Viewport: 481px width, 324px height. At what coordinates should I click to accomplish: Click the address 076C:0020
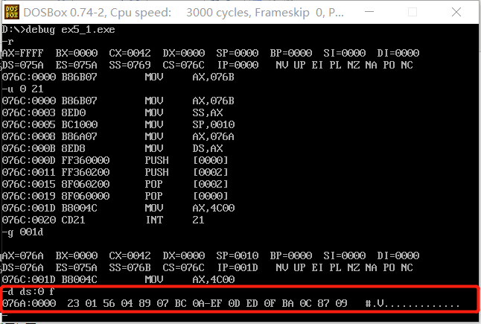click(29, 220)
